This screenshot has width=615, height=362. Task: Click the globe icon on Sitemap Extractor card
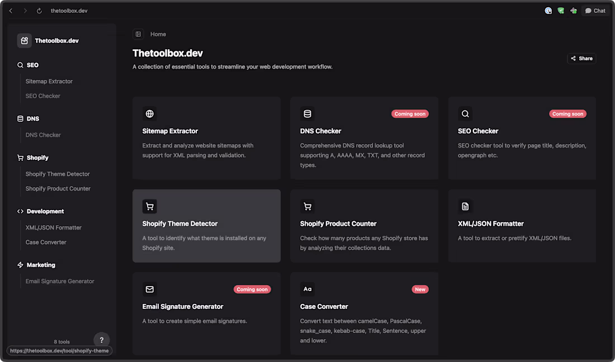(x=149, y=113)
